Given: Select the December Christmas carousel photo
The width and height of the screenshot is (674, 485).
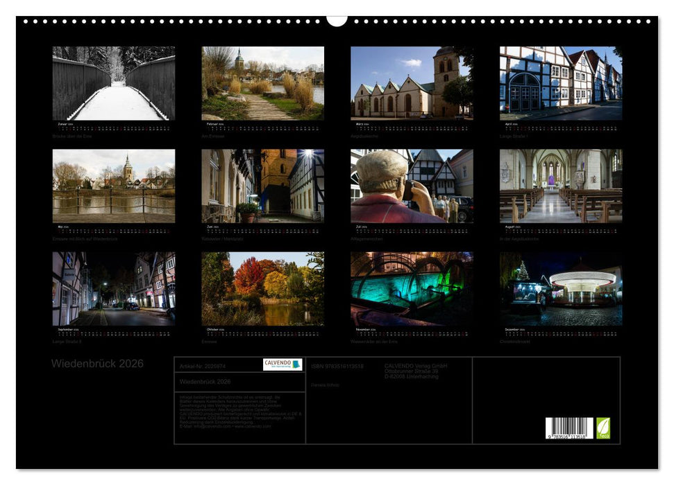Looking at the screenshot, I should click(561, 288).
